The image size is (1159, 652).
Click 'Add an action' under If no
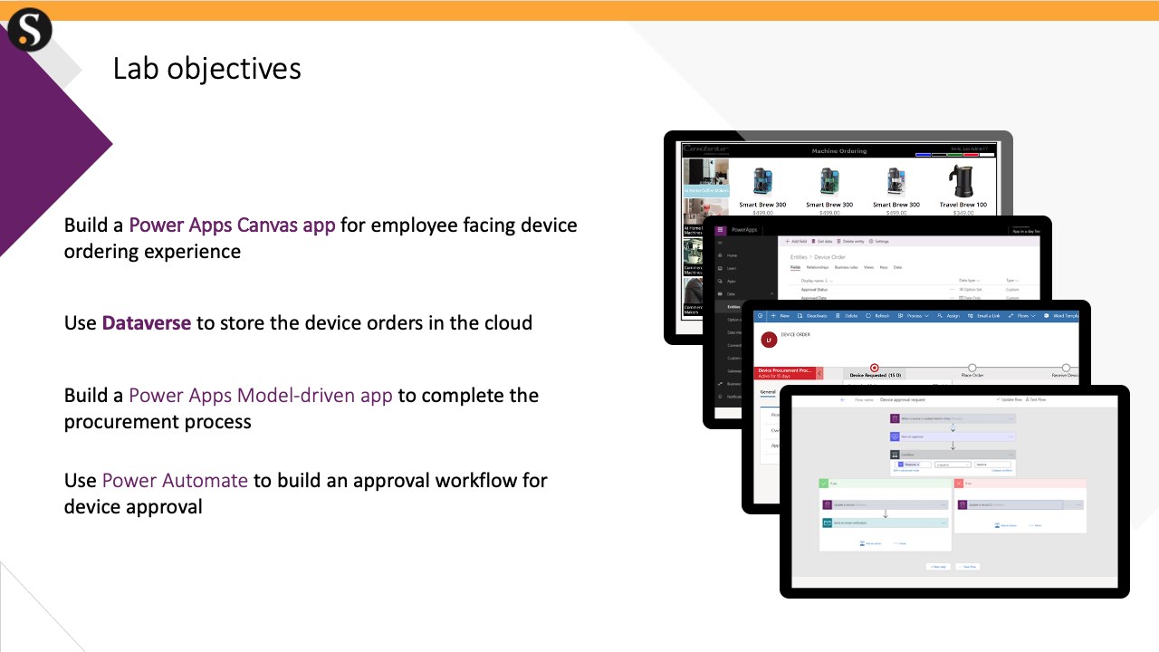1006,525
